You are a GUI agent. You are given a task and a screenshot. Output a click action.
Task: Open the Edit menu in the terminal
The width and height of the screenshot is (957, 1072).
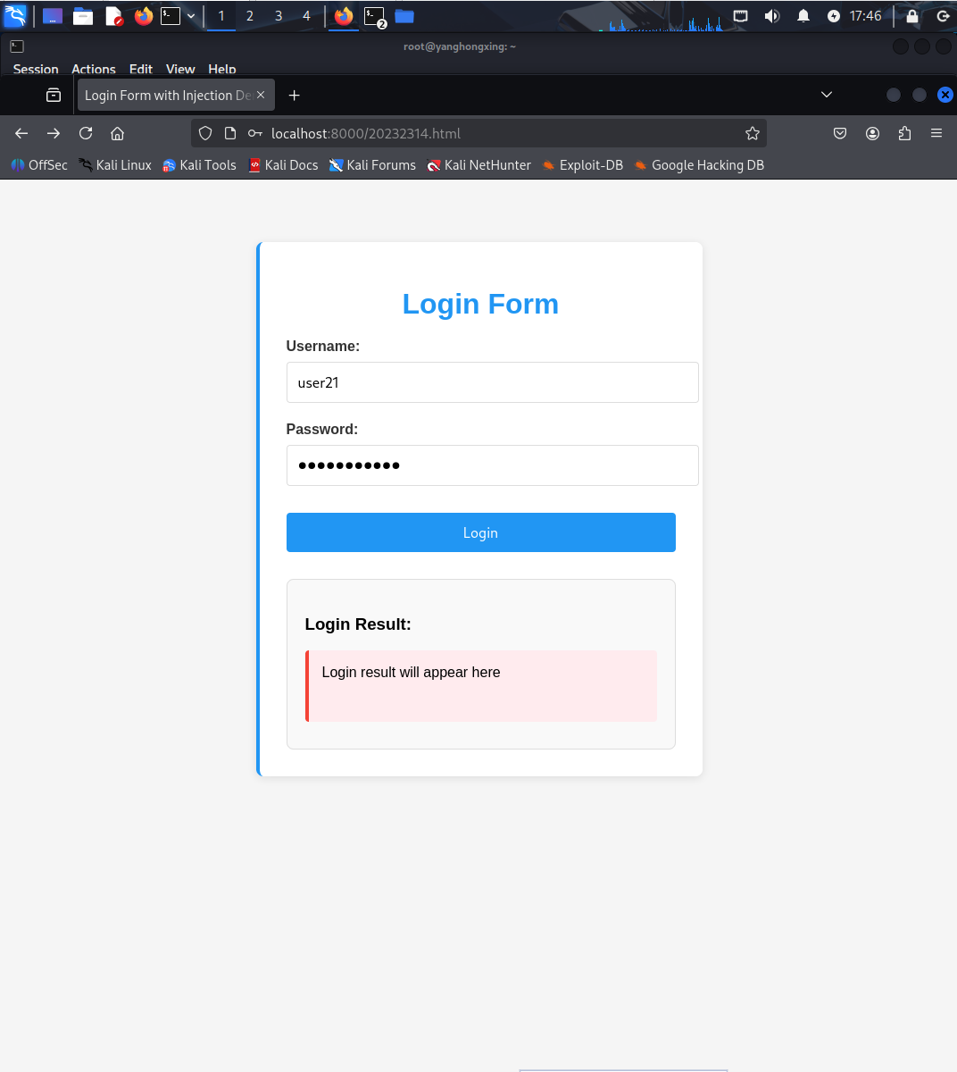(x=141, y=69)
